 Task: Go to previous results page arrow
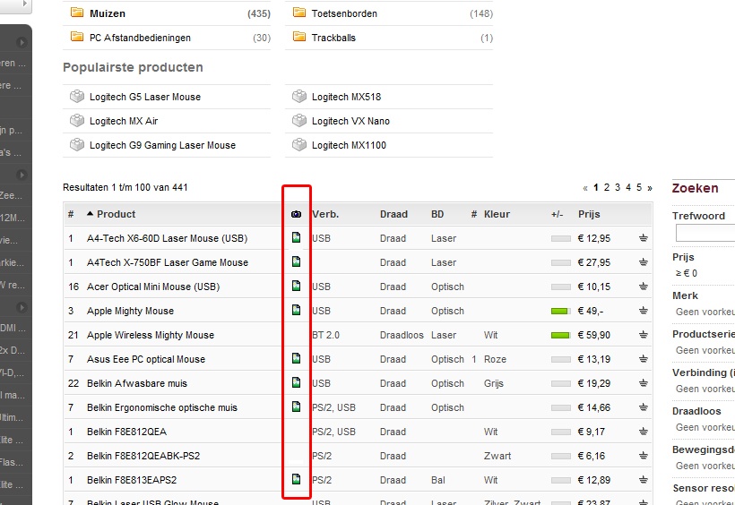coord(585,188)
